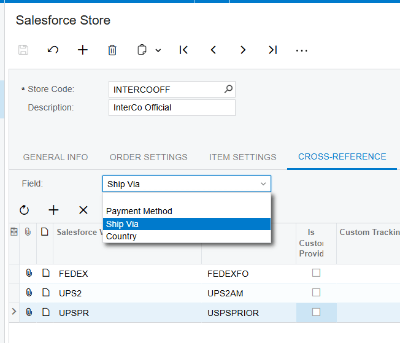Click the USPSPRIOR cell
The height and width of the screenshot is (343, 400).
pyautogui.click(x=248, y=313)
